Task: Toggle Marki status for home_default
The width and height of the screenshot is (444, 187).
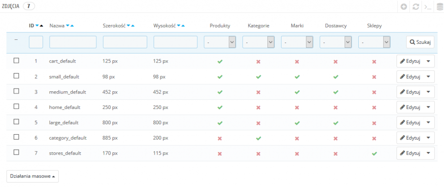Action: point(297,107)
